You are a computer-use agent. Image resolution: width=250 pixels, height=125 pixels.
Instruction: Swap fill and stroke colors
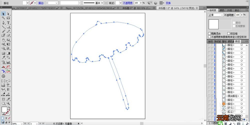click(x=9, y=107)
